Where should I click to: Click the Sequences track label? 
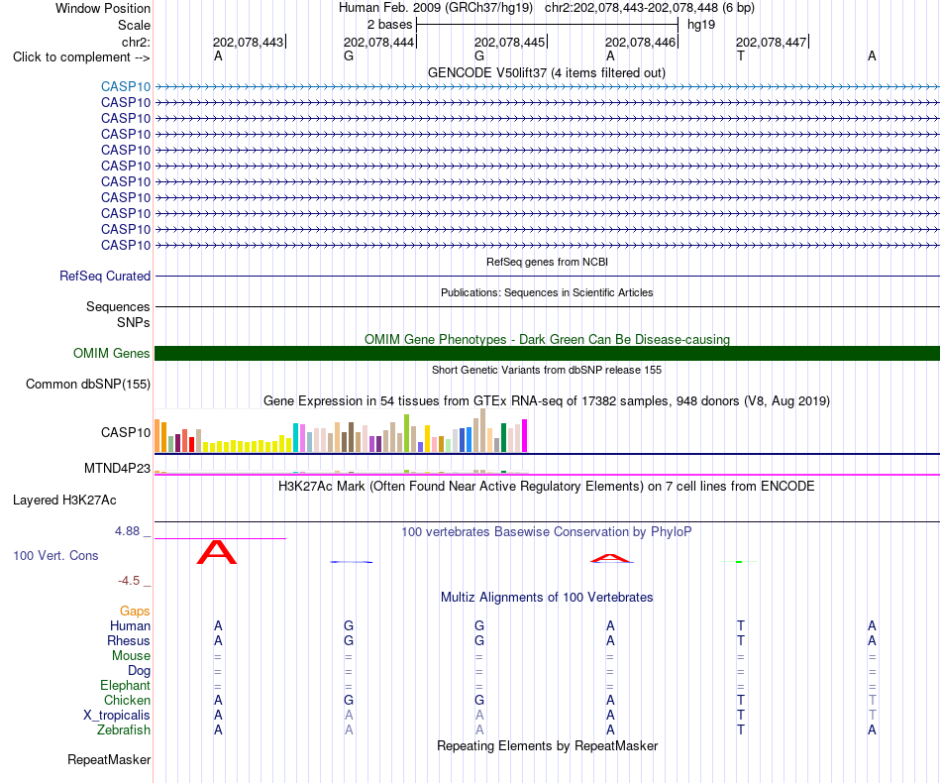click(118, 307)
